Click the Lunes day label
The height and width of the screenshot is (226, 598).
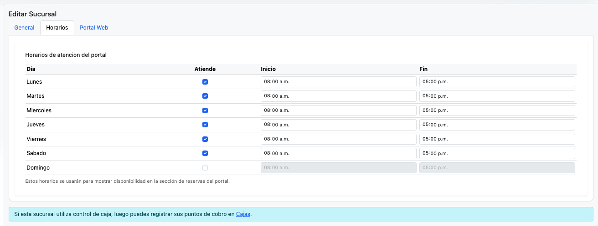[34, 82]
